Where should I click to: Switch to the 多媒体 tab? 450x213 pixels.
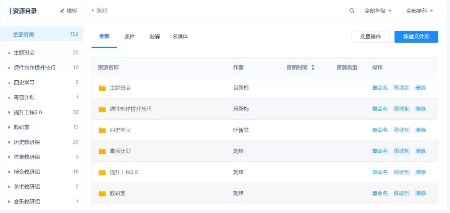pyautogui.click(x=180, y=37)
